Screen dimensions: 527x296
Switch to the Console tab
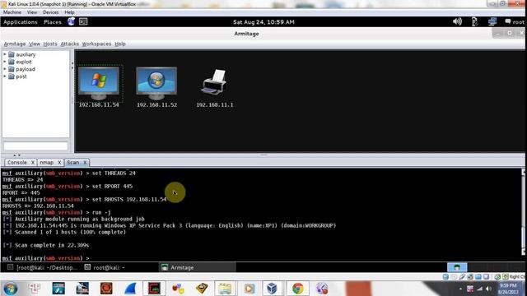pyautogui.click(x=16, y=163)
